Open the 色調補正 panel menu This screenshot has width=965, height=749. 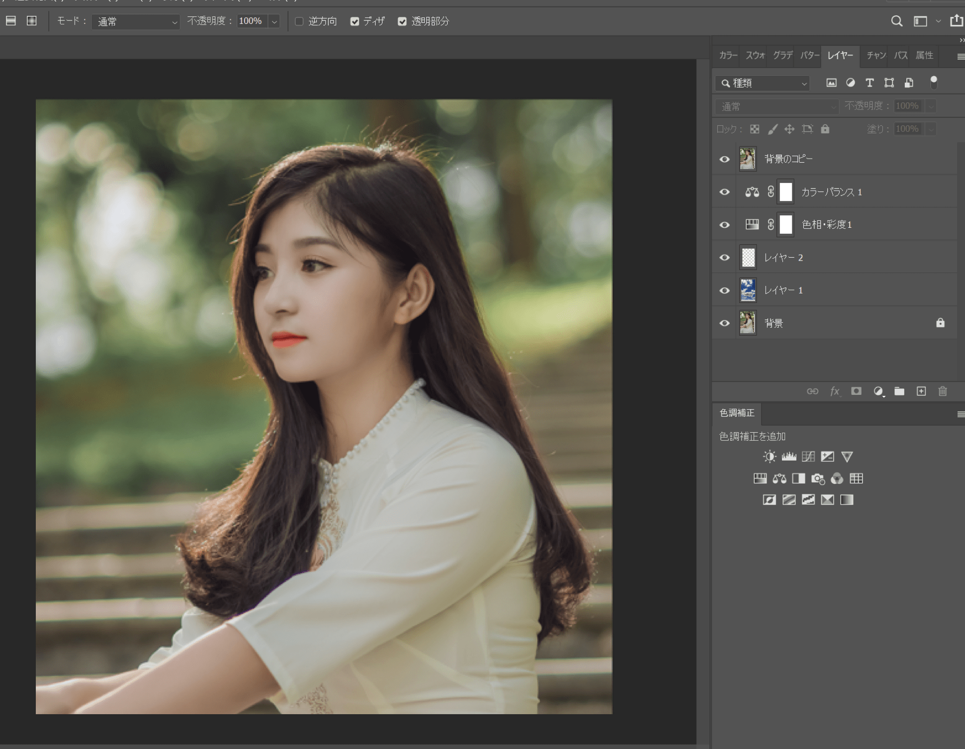pyautogui.click(x=961, y=414)
